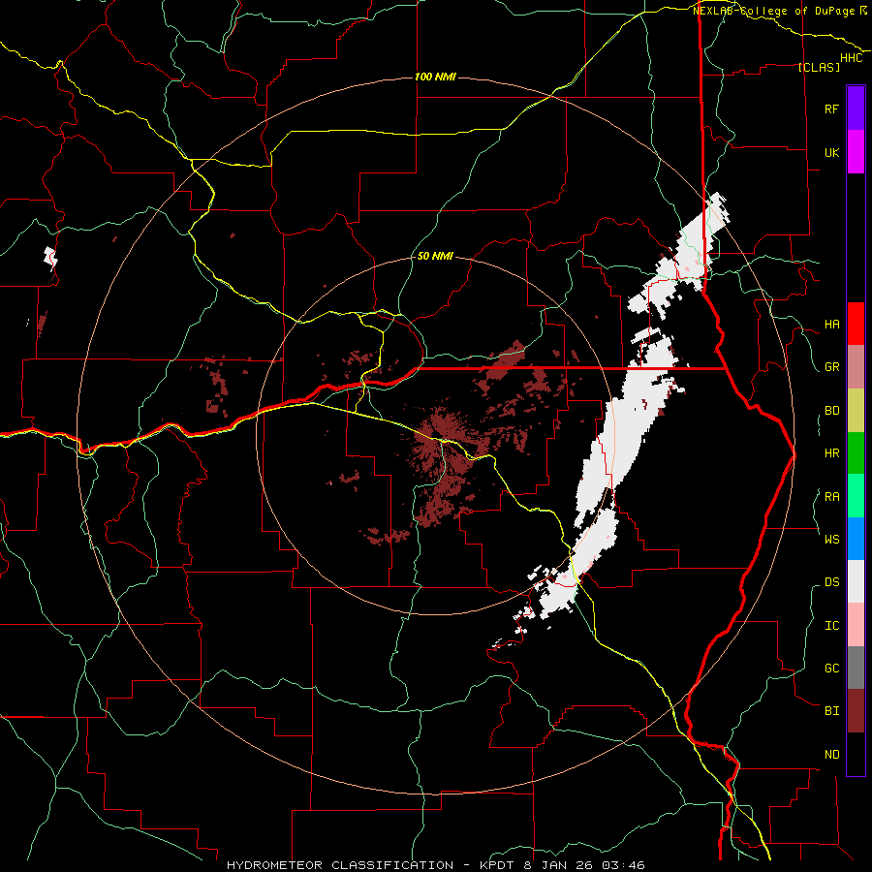Click the "DS" legend label text
872x872 pixels.
click(x=831, y=582)
